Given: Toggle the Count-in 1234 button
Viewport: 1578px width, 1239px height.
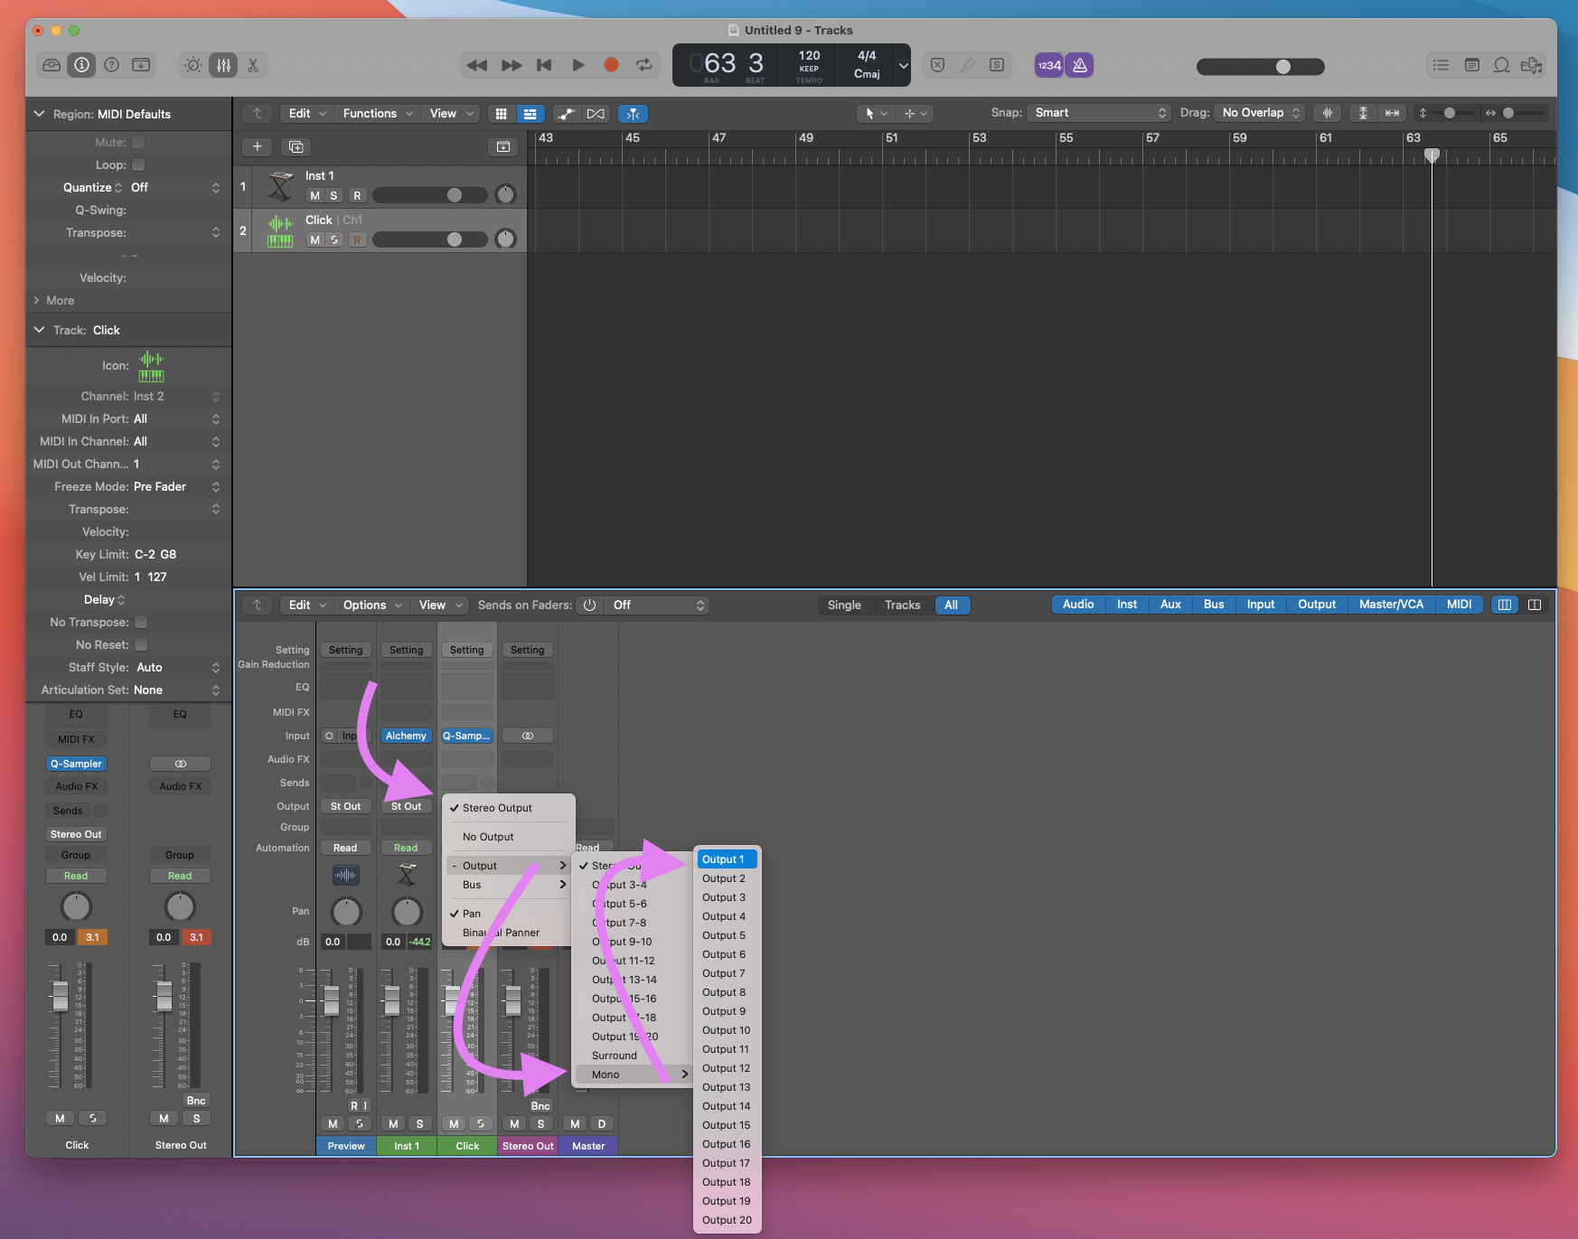Looking at the screenshot, I should (1048, 65).
